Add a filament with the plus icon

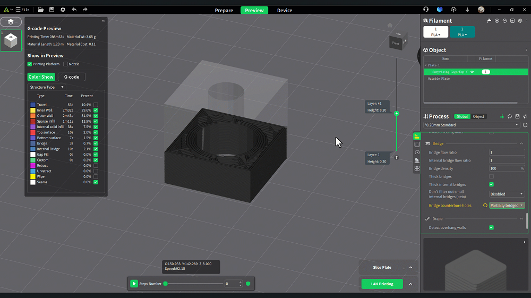click(497, 21)
